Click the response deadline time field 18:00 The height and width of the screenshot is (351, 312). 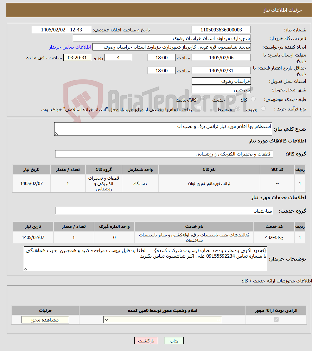click(161, 57)
